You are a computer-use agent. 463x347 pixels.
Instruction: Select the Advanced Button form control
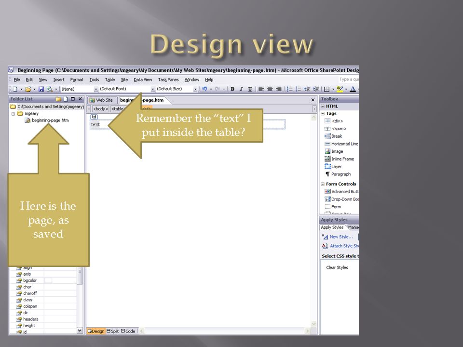coord(341,191)
